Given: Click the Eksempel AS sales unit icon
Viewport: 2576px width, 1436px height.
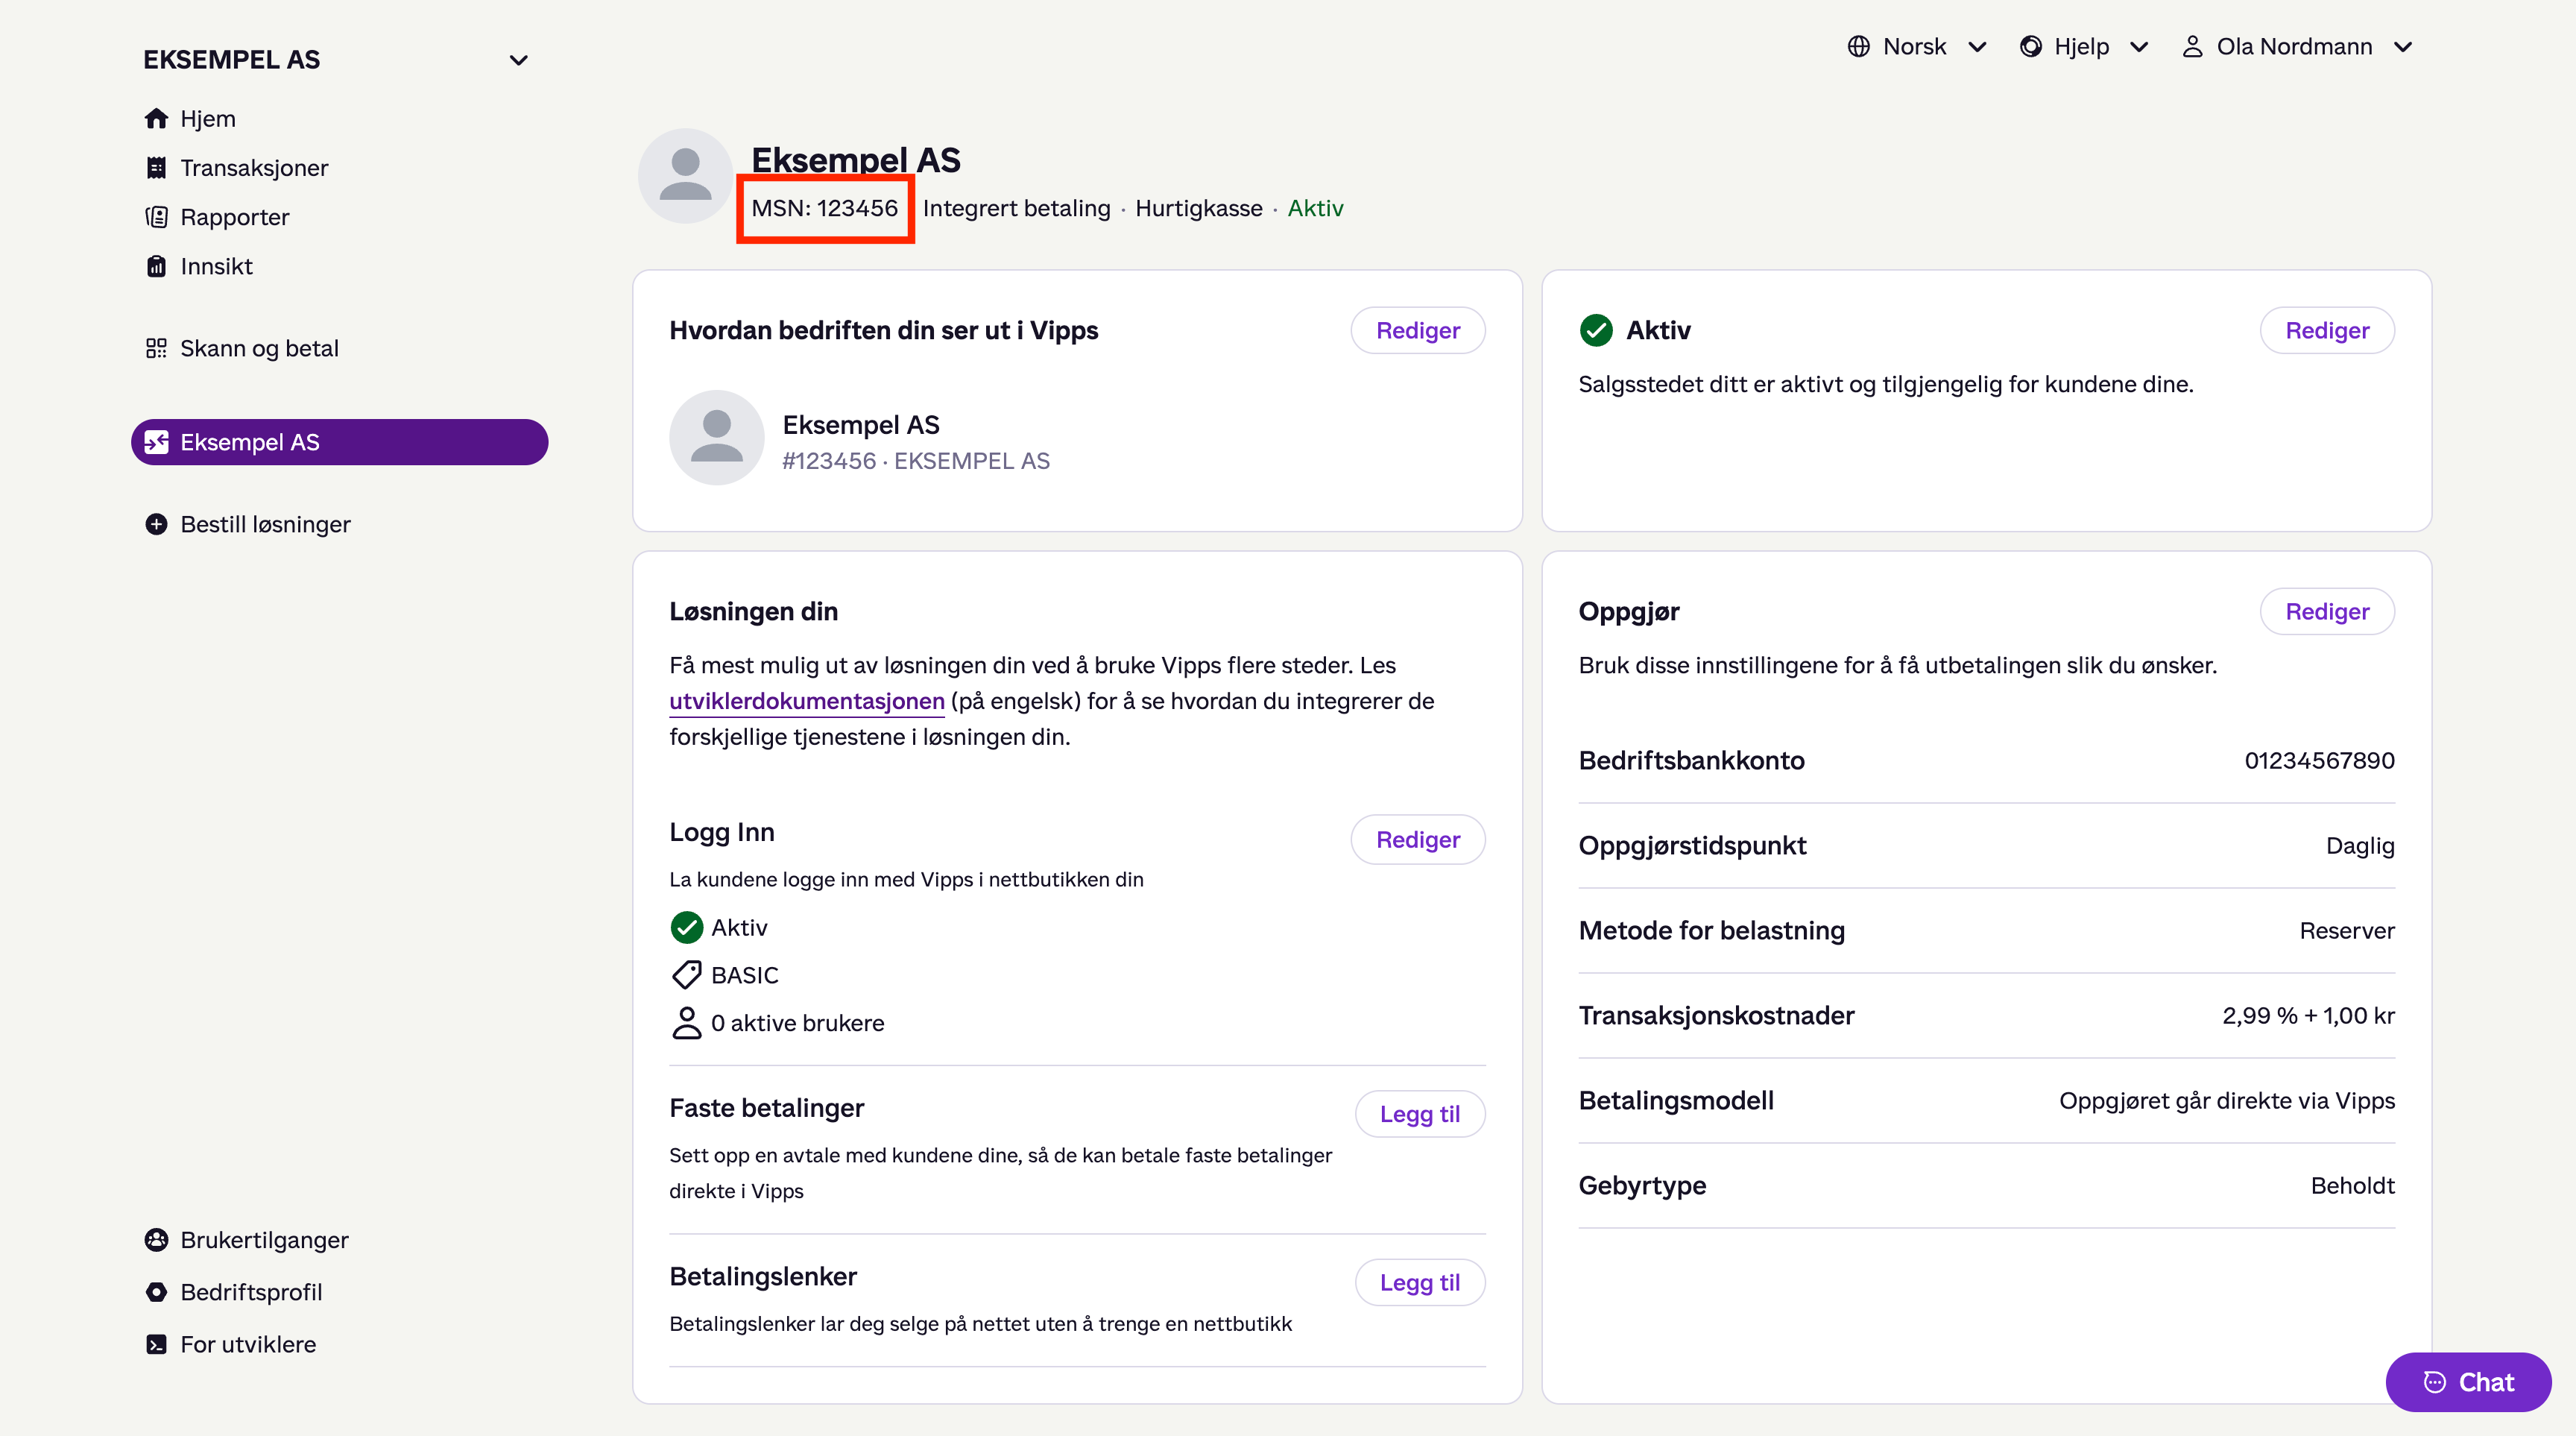Looking at the screenshot, I should pos(156,442).
